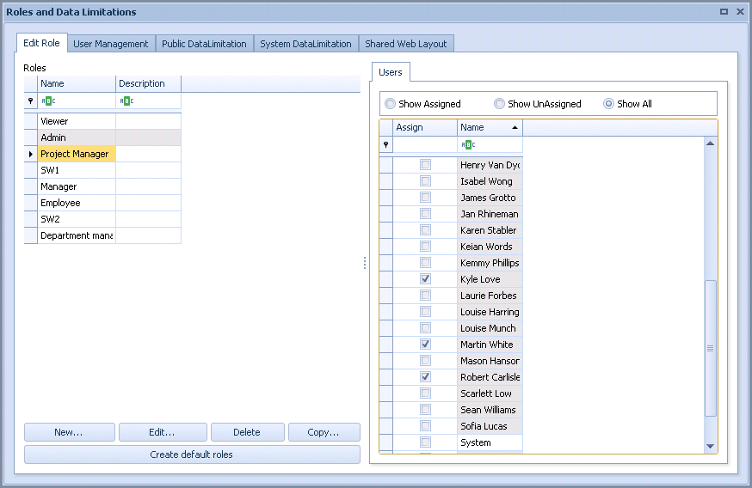
Task: Click the Copy... button
Action: tap(324, 432)
